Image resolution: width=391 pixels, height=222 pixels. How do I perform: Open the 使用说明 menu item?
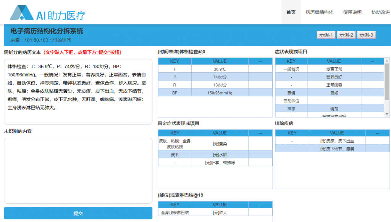click(352, 12)
